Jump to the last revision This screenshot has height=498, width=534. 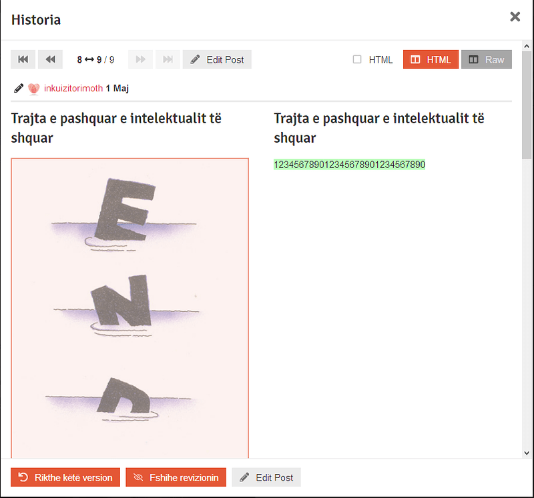[168, 59]
